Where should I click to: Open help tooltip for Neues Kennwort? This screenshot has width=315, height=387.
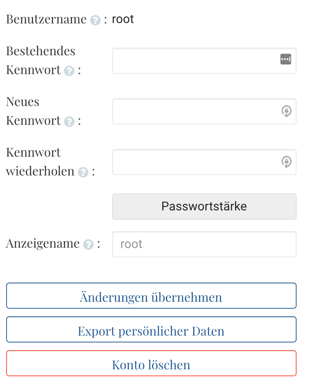[69, 122]
